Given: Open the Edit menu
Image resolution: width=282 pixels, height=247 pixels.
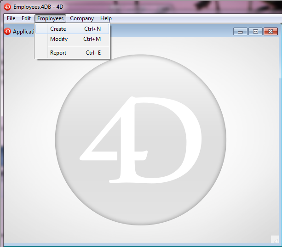Looking at the screenshot, I should [26, 18].
